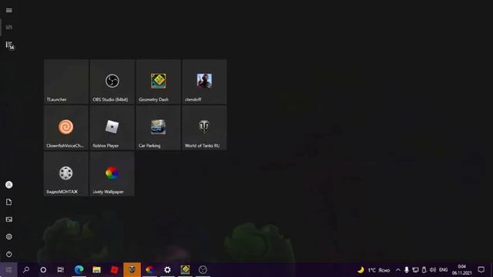493x277 pixels.
Task: Launch Microsoft Edge from the taskbar
Action: (x=79, y=269)
